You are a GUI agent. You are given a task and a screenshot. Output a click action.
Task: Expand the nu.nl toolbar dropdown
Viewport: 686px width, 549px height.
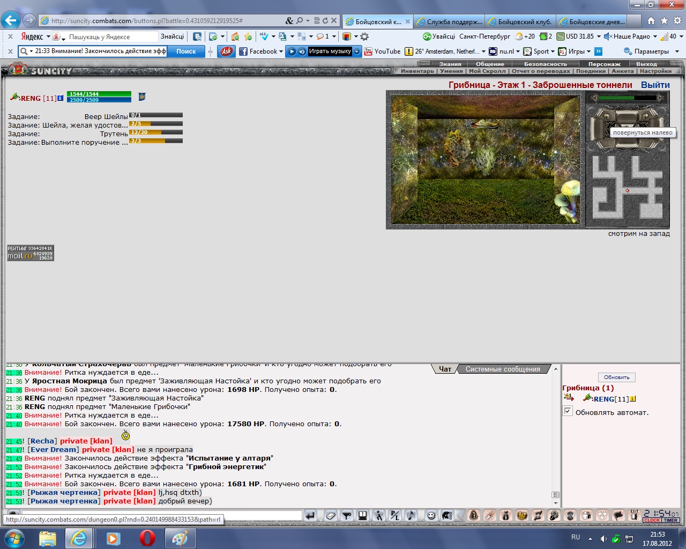tap(518, 51)
